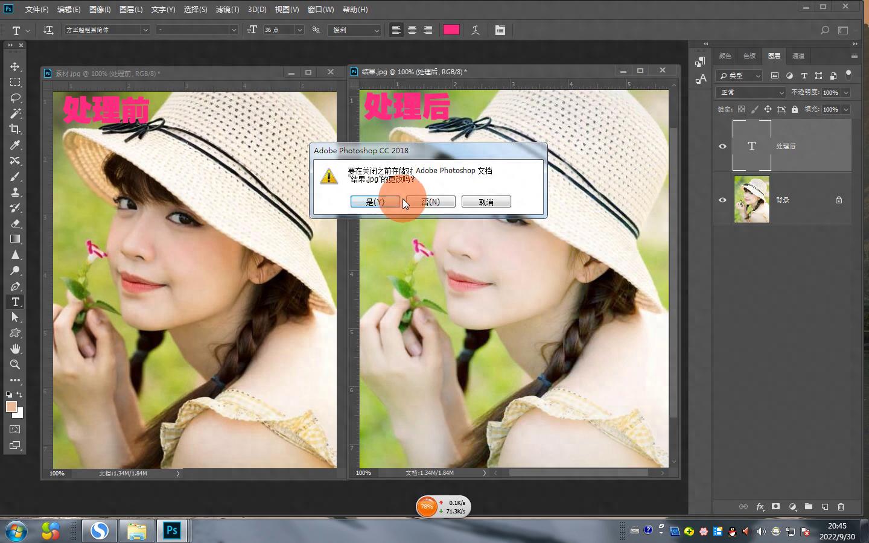Click the pink text color swatch
Screen dimensions: 869x543
pyautogui.click(x=451, y=30)
